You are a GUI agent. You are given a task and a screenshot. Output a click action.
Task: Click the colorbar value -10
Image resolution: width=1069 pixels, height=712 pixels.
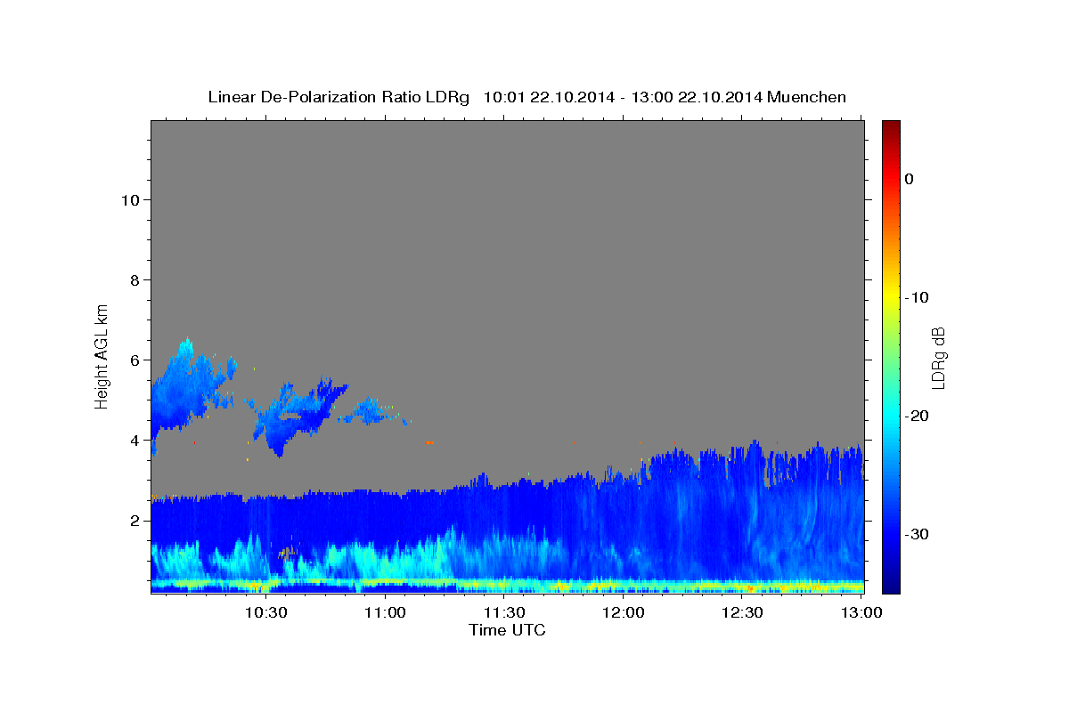click(918, 297)
